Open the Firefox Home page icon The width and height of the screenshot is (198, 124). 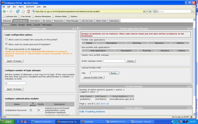click(29, 11)
